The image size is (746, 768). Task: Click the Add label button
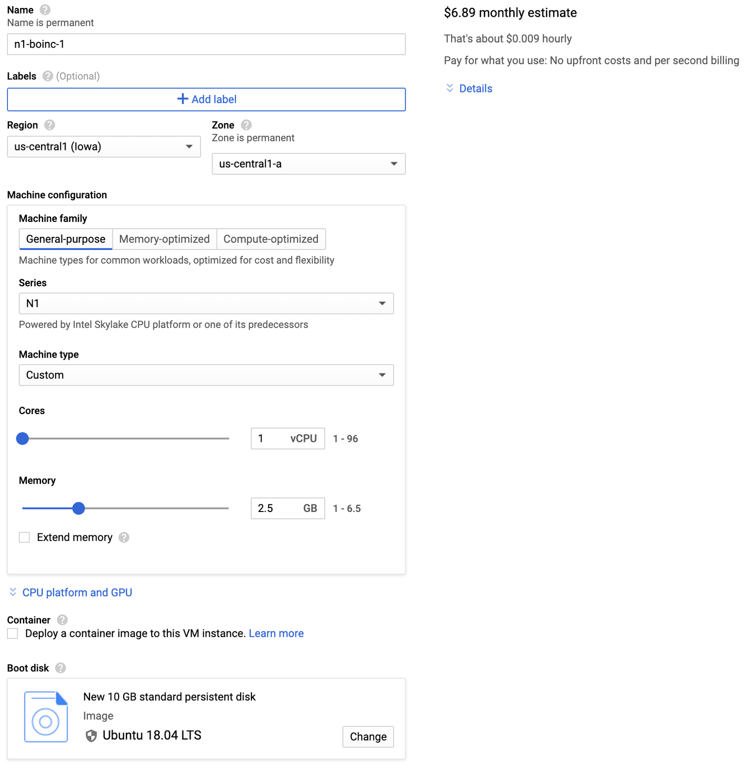[206, 99]
